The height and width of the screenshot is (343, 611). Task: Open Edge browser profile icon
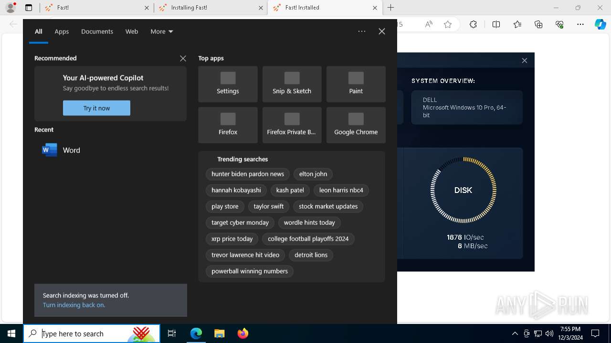click(11, 8)
